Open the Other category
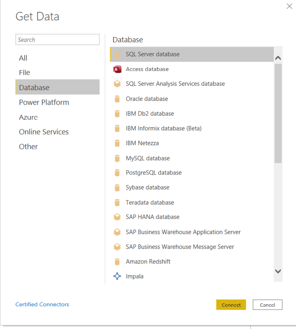296x329 pixels. [57, 147]
